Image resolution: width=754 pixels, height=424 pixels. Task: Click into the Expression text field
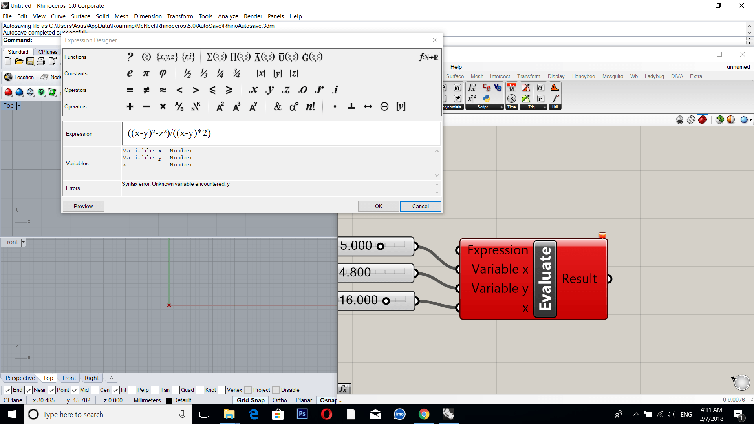tap(281, 133)
